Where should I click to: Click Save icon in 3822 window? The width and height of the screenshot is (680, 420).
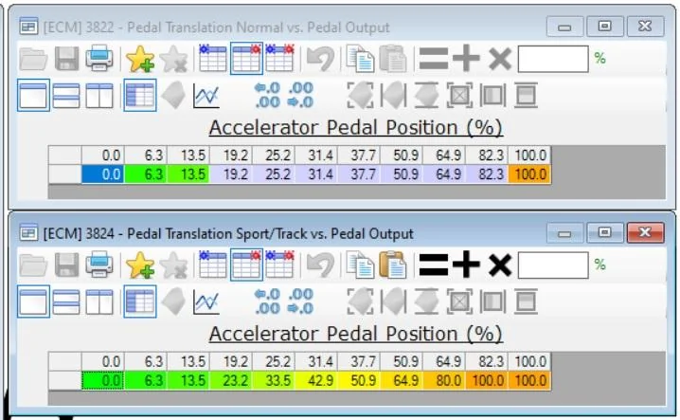click(67, 59)
